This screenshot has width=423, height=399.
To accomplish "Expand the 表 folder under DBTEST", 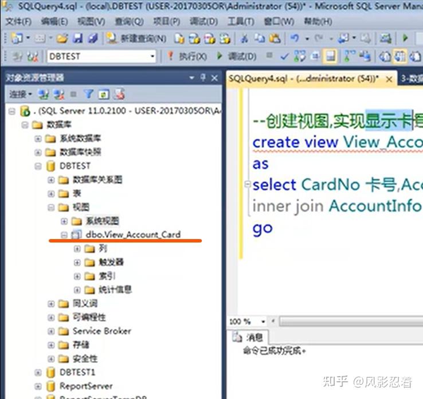I will (51, 193).
